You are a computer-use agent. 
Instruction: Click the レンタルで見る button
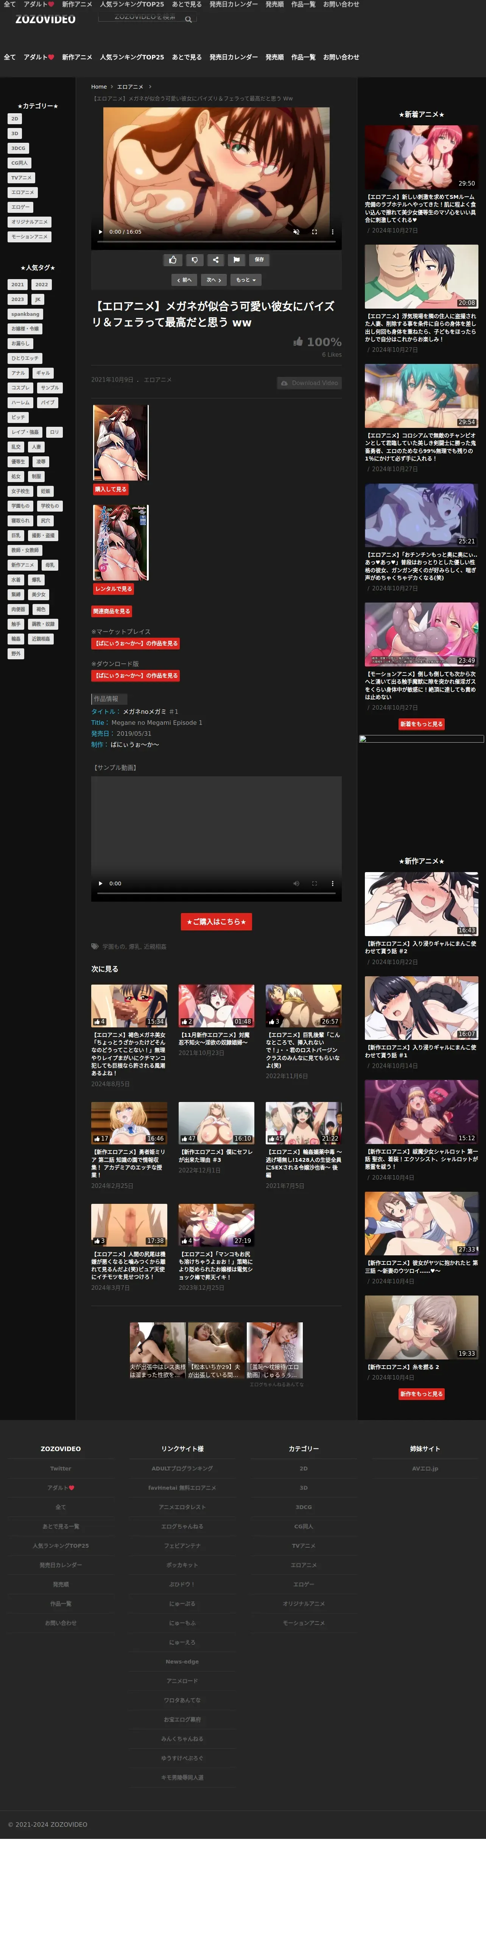(x=113, y=589)
